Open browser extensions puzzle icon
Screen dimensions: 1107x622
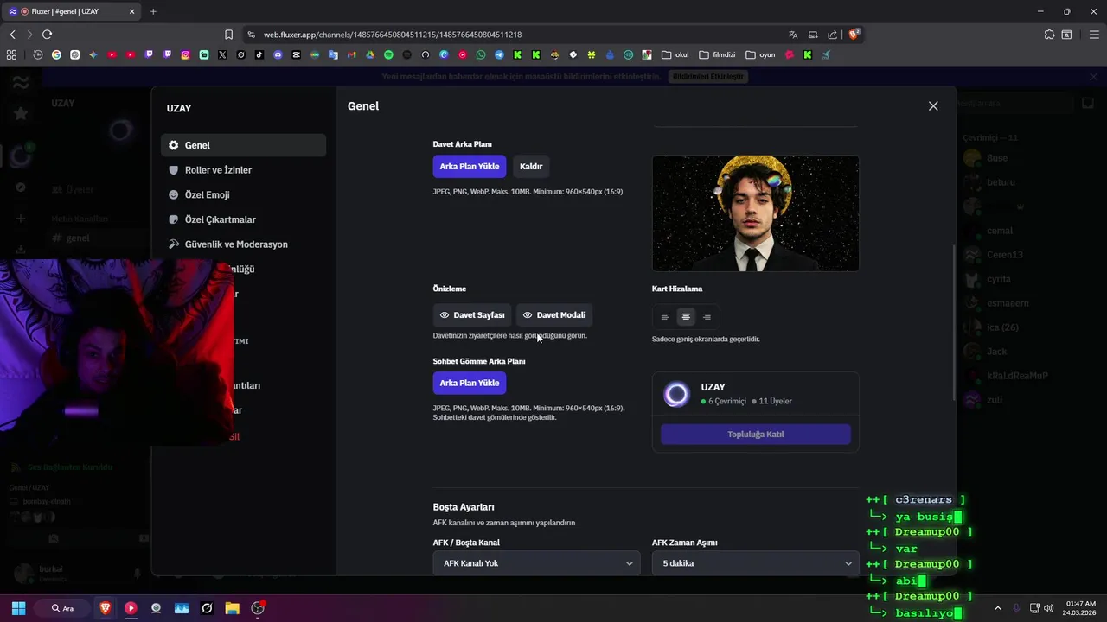click(x=1049, y=35)
